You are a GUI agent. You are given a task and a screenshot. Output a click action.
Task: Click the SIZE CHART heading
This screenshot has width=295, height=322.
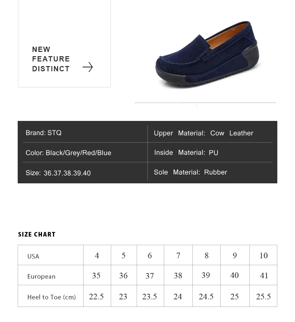[x=37, y=234]
